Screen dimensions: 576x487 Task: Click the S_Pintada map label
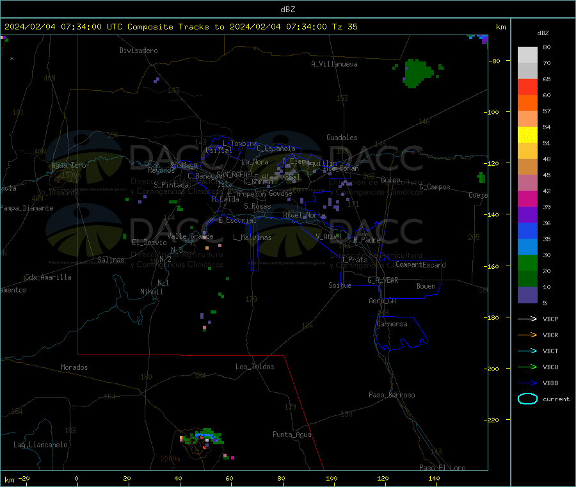pyautogui.click(x=171, y=185)
